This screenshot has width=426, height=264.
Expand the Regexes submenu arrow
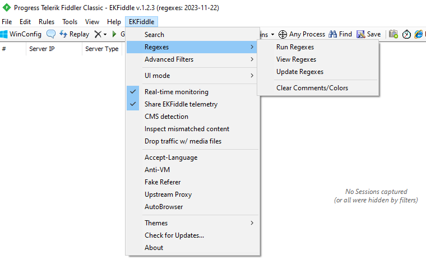click(x=252, y=47)
